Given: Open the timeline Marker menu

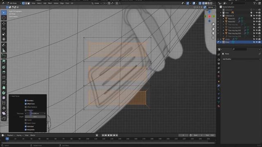Looking at the screenshot, I should pyautogui.click(x=33, y=135).
